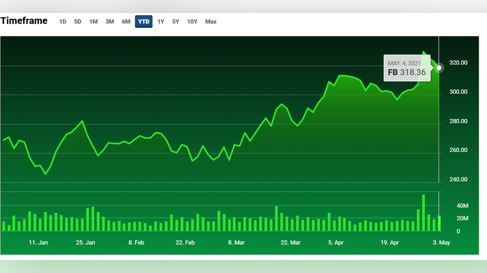Switch chart to 6M range
This screenshot has height=273, width=487.
pyautogui.click(x=126, y=22)
